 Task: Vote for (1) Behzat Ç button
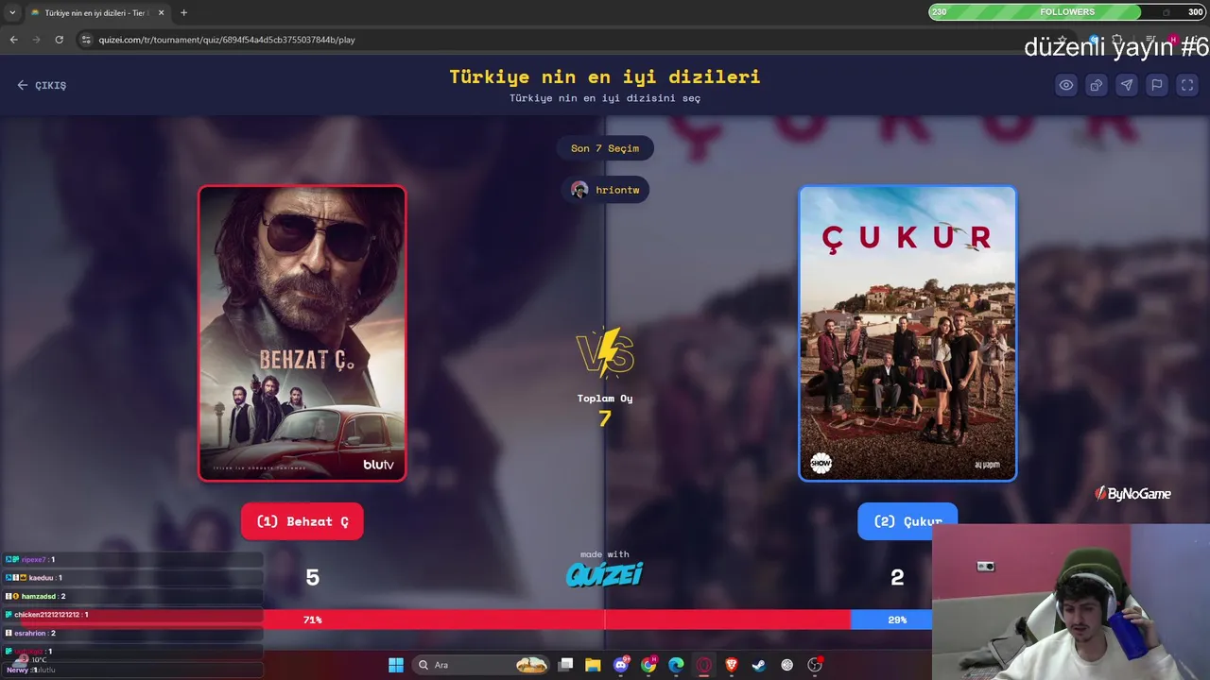pos(302,521)
